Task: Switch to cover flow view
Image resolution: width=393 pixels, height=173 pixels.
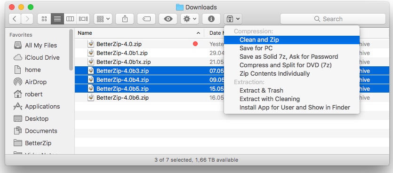Action: tap(83, 19)
